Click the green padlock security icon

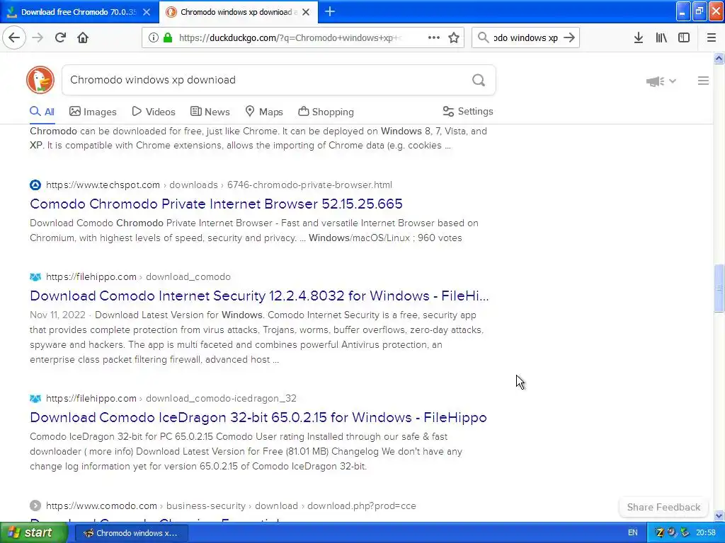pos(167,37)
